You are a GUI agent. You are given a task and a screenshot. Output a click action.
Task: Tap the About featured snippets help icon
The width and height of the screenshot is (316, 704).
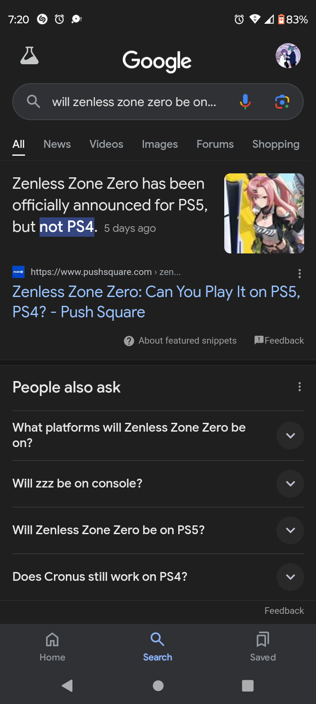point(129,341)
